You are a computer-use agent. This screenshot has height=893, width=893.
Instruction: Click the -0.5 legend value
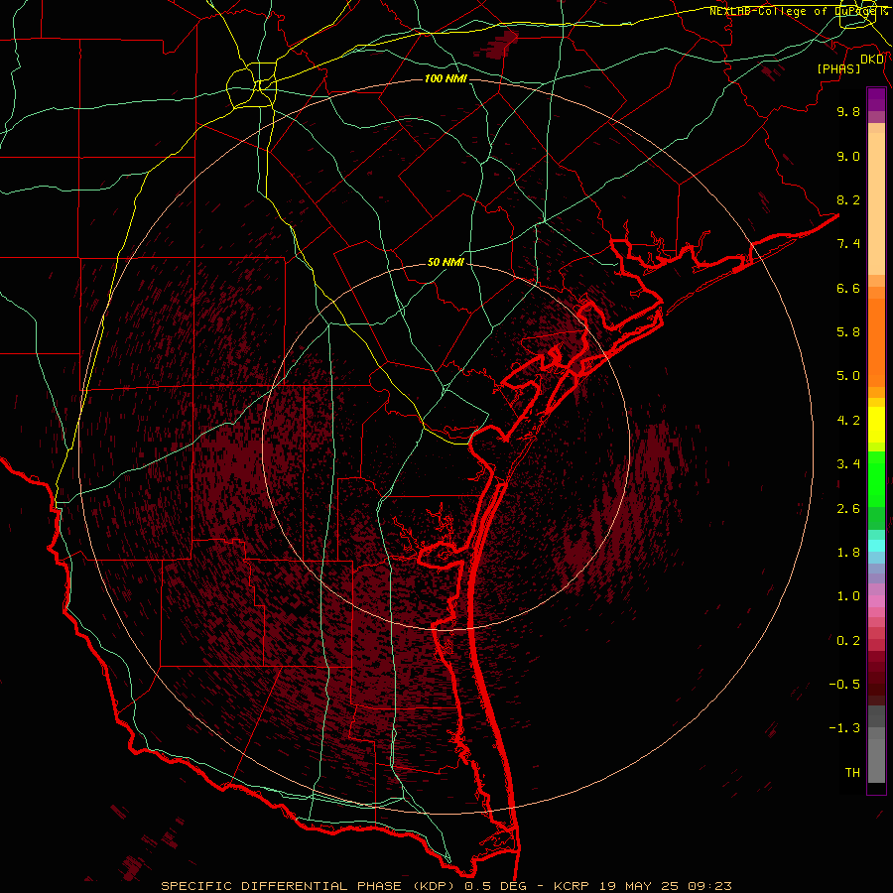pos(844,685)
